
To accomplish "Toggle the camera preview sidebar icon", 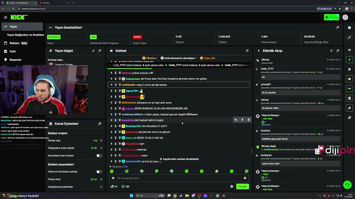I will coord(349,98).
